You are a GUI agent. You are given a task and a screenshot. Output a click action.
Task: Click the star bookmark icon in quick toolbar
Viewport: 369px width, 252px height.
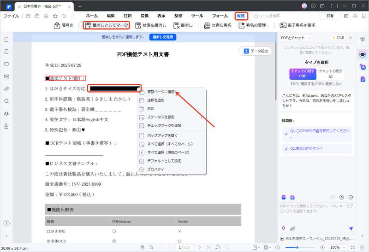(x=55, y=16)
